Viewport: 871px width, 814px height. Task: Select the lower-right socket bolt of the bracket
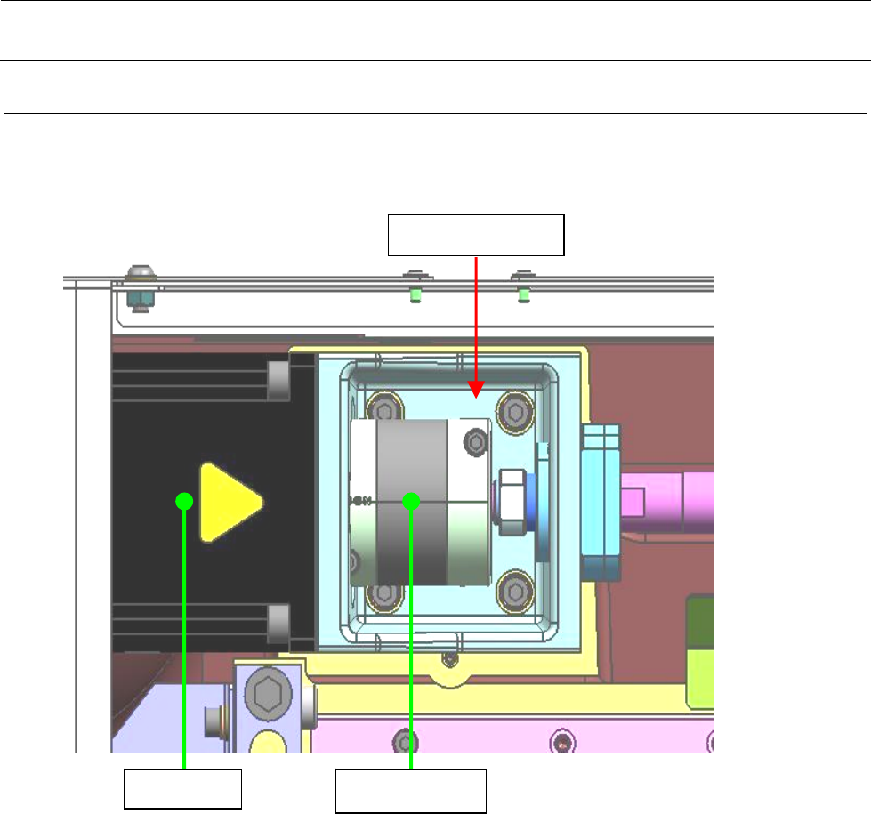pyautogui.click(x=515, y=592)
